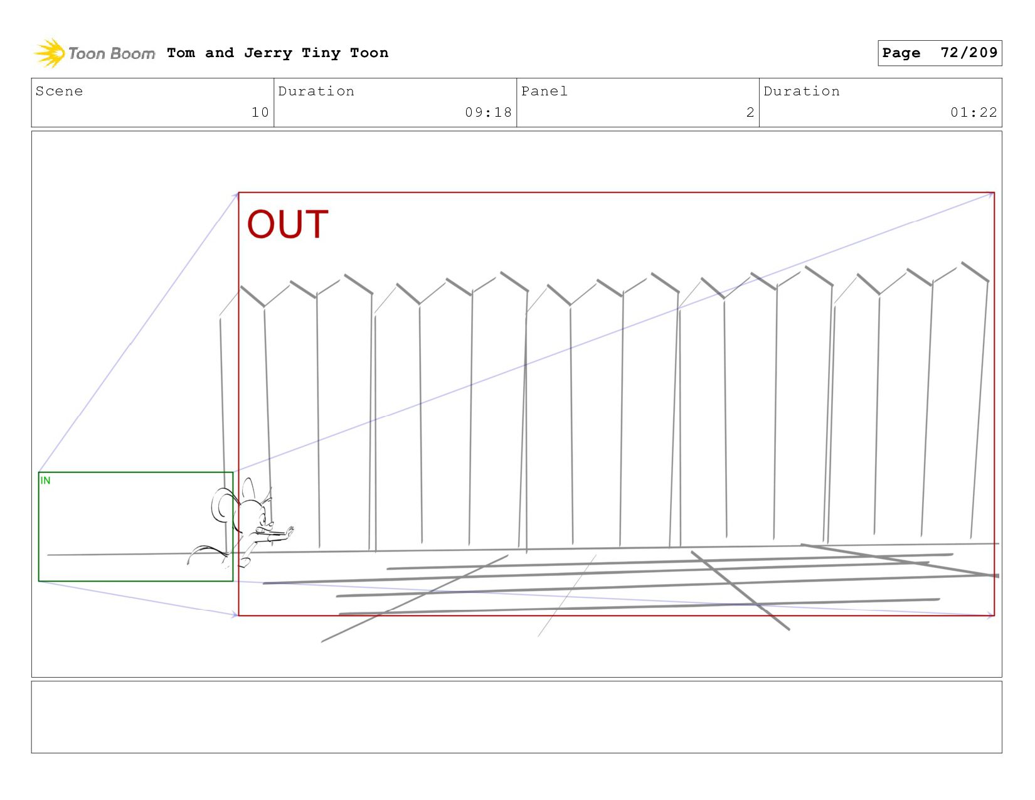Image resolution: width=1035 pixels, height=800 pixels.
Task: Select the panel number '2'
Action: [750, 112]
